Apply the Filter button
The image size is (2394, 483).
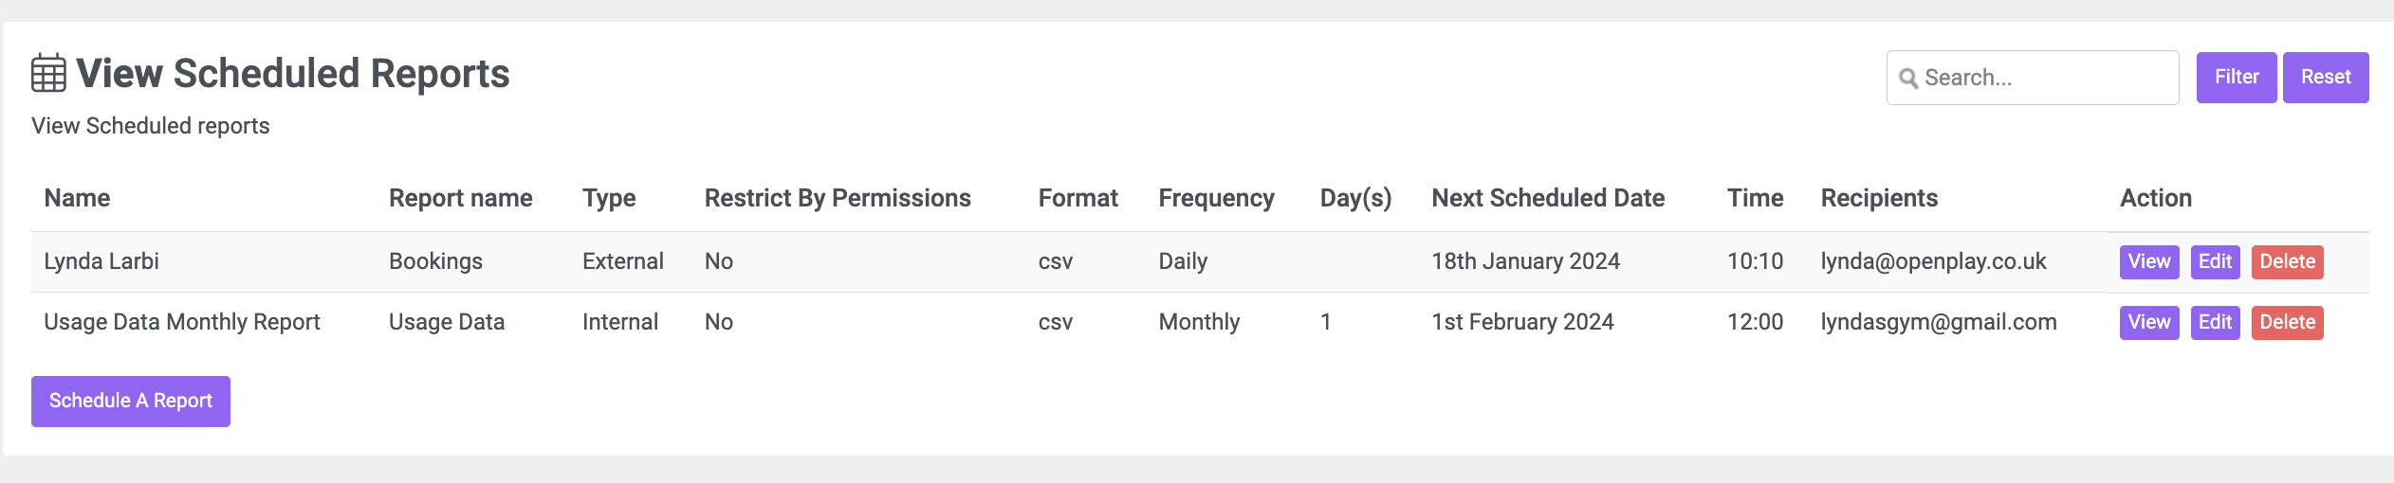coord(2237,78)
